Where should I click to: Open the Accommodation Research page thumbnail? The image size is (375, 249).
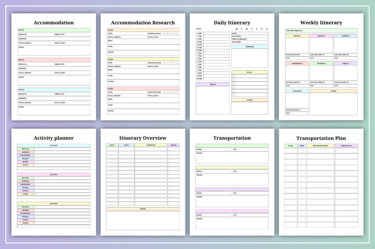143,67
